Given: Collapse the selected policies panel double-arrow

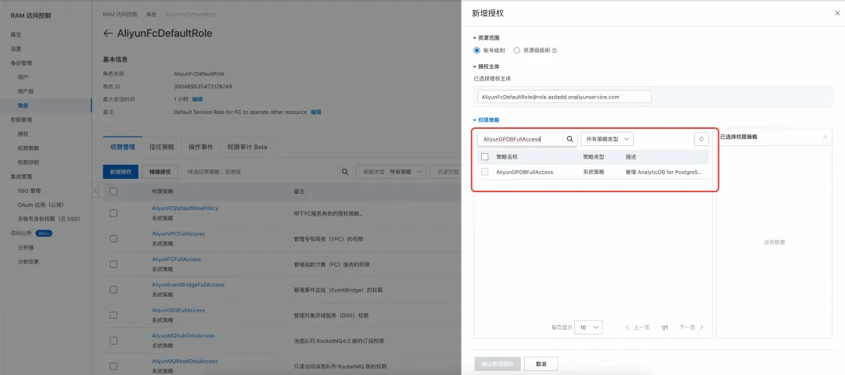Looking at the screenshot, I should 825,137.
